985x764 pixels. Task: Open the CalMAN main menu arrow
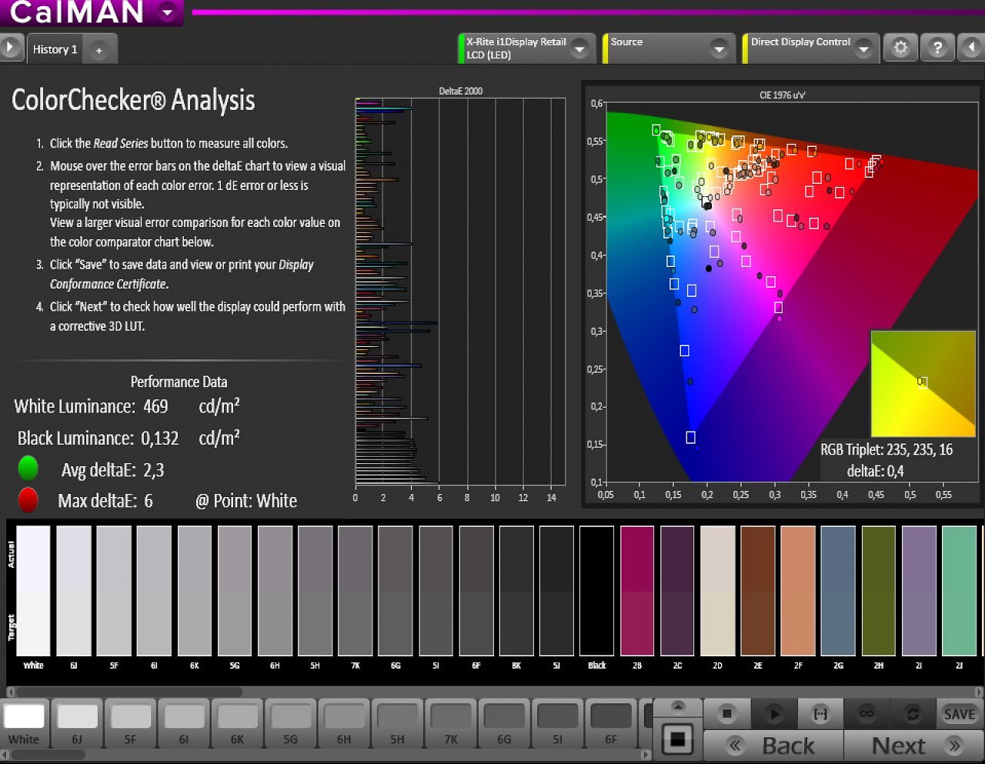(167, 12)
